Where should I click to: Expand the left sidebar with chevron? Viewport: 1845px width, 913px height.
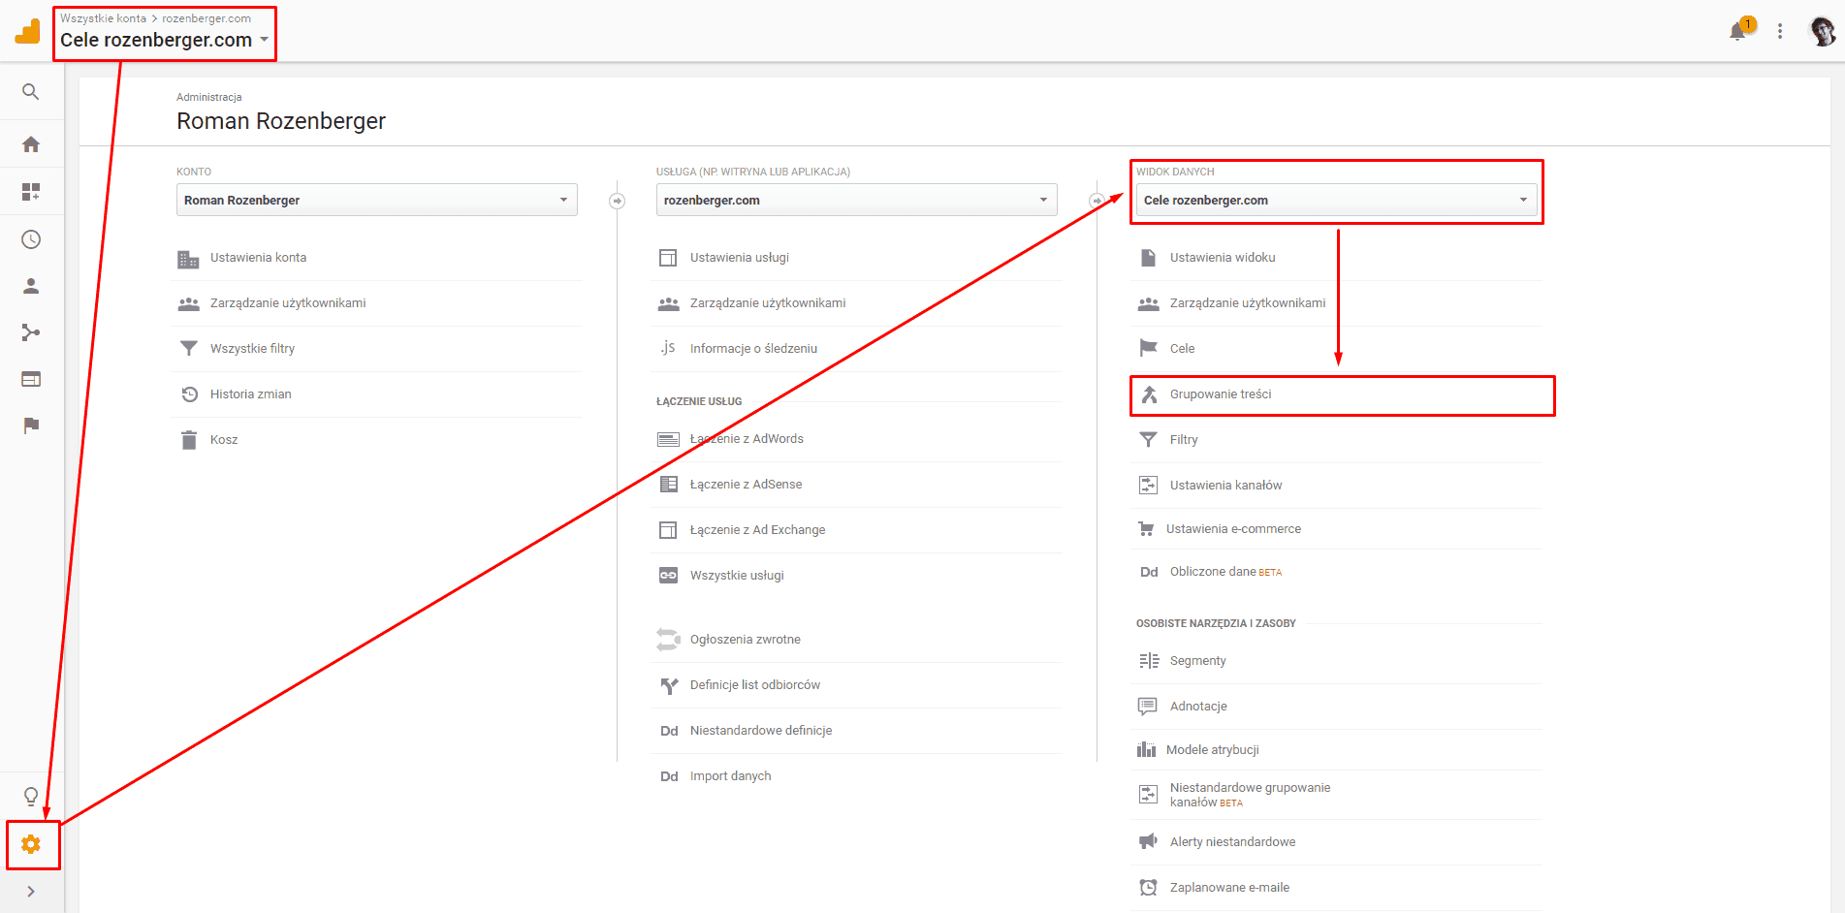(31, 892)
